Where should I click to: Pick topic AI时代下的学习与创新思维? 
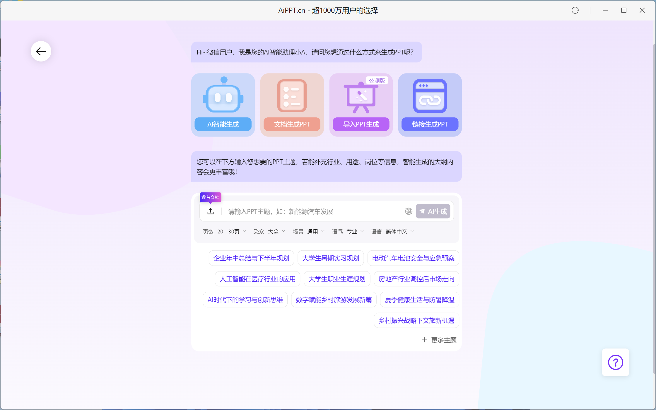tap(245, 300)
